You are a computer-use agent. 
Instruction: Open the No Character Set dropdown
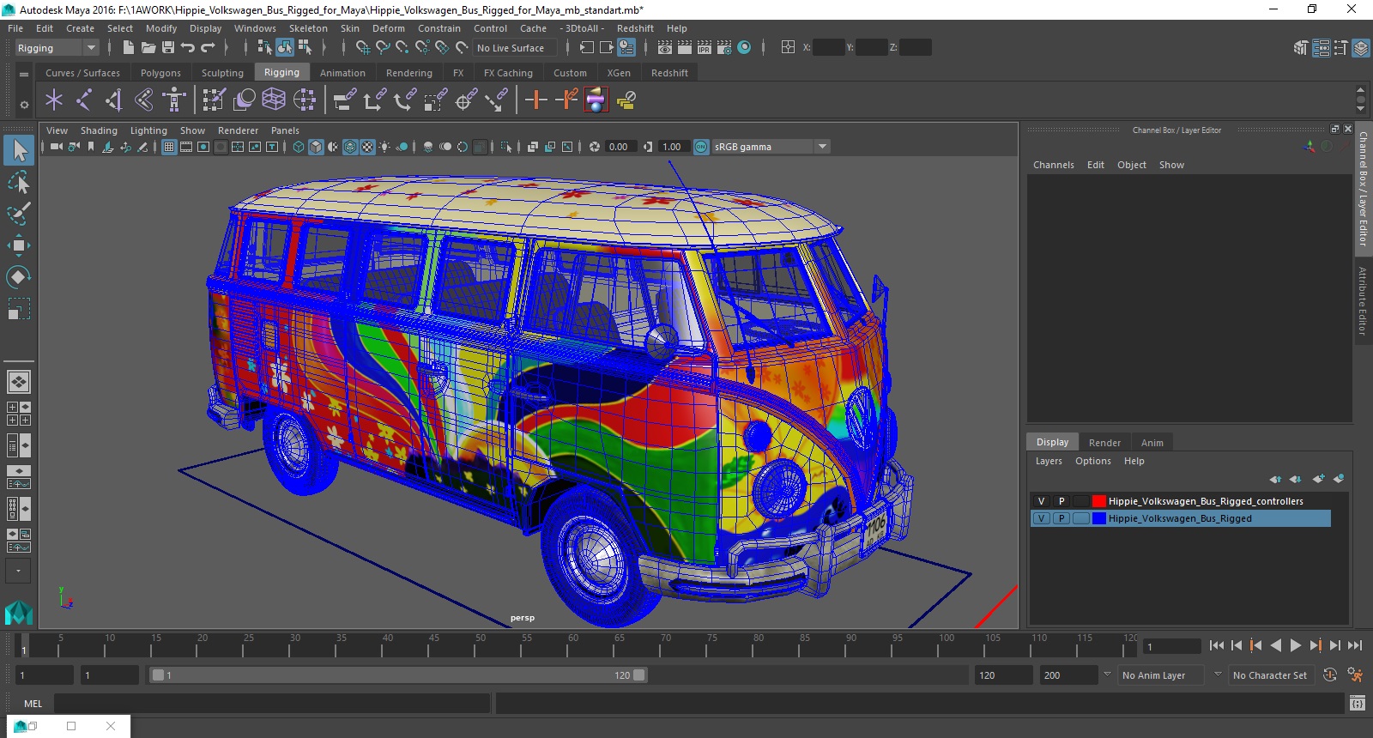point(1270,675)
